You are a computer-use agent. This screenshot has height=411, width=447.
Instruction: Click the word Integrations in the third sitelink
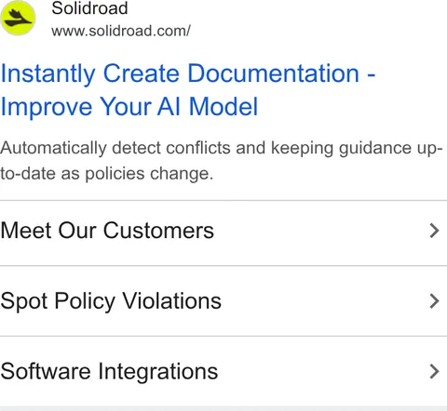(158, 372)
